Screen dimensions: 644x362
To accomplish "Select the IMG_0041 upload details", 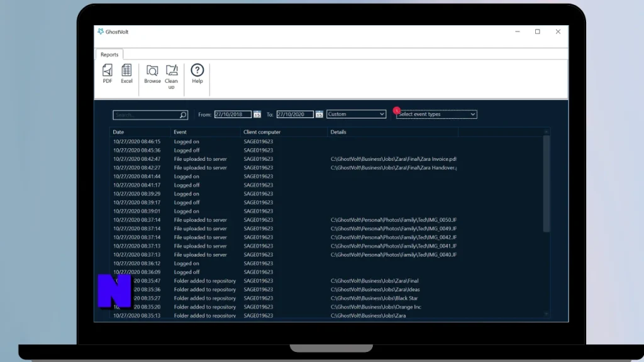I will click(x=394, y=246).
